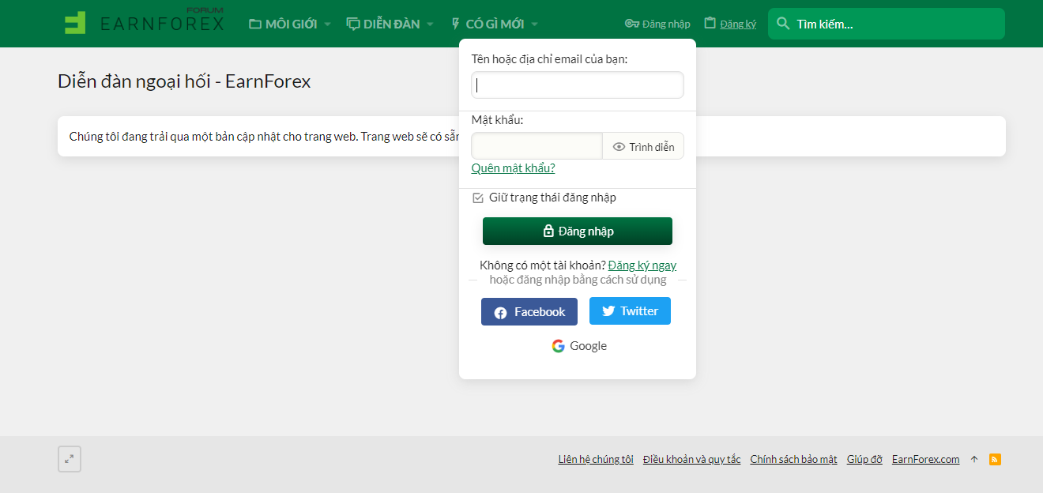Open Chính sách bảo mật footer link
The width and height of the screenshot is (1043, 493).
tap(793, 459)
